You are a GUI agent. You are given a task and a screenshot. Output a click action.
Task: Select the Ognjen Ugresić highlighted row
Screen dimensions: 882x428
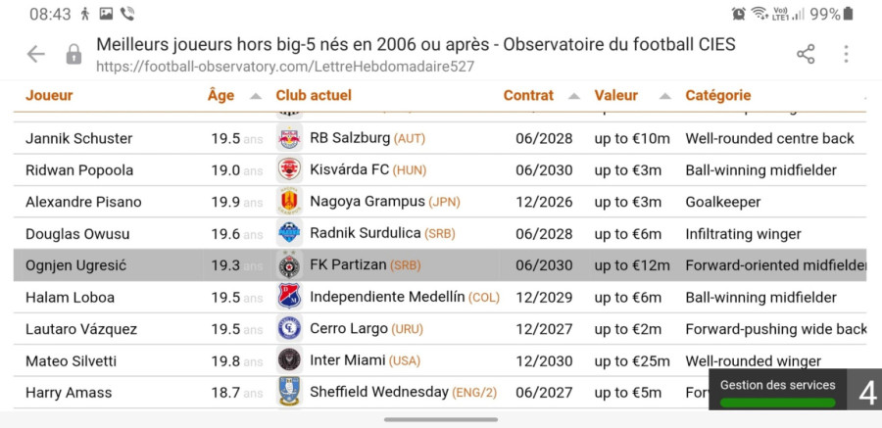point(439,265)
